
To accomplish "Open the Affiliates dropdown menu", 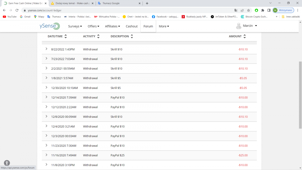I will click(x=112, y=26).
